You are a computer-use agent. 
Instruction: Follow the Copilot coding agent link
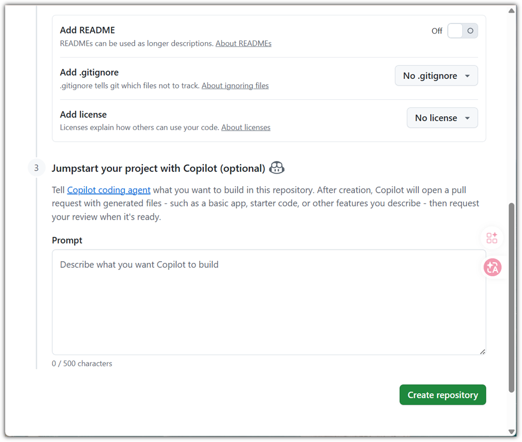[x=109, y=190]
